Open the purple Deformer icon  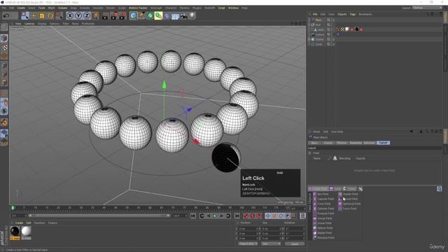click(167, 15)
